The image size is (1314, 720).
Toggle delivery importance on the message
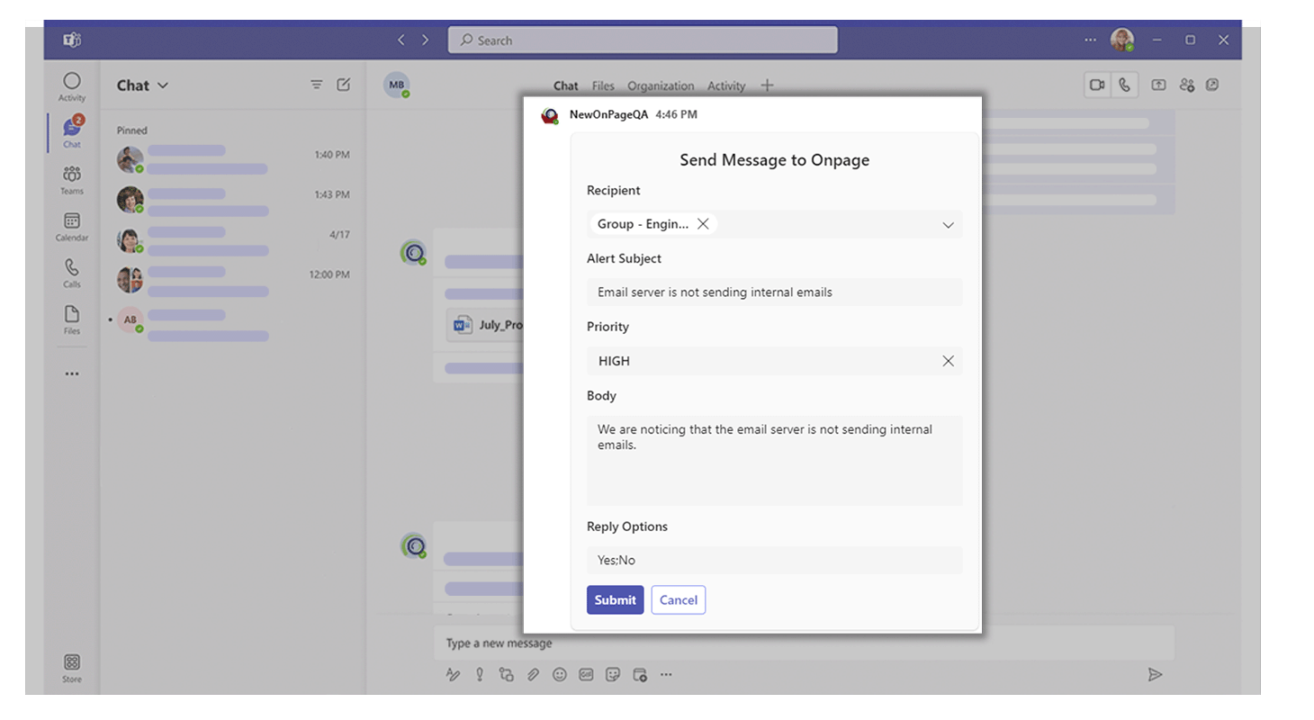[x=480, y=674]
